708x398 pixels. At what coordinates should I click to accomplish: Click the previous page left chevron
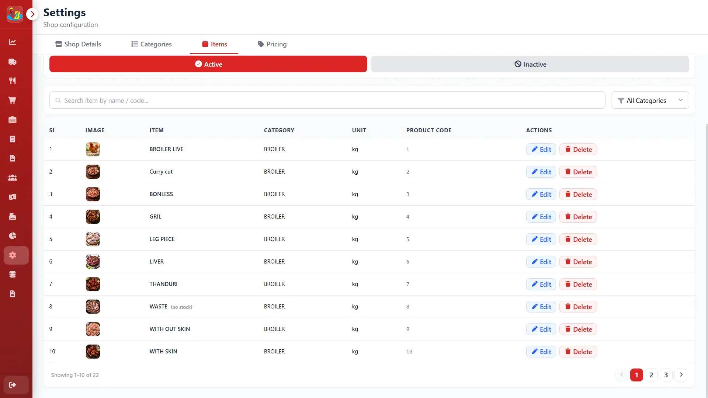click(x=622, y=375)
